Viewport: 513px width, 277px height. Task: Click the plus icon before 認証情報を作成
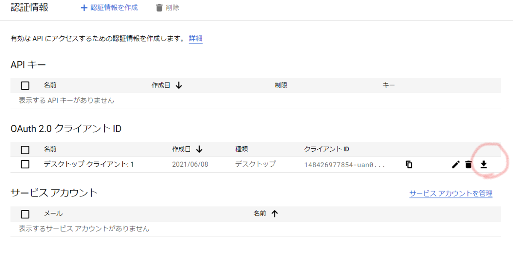pos(84,7)
